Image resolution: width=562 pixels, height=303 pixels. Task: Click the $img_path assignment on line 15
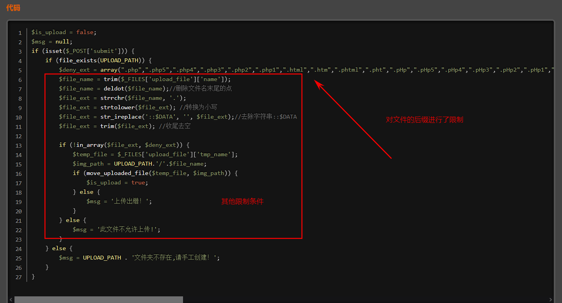click(140, 164)
